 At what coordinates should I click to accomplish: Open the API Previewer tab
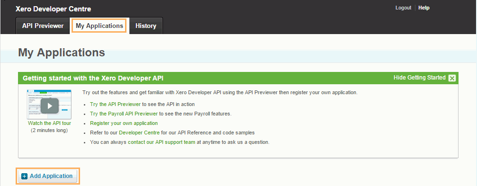(x=43, y=26)
